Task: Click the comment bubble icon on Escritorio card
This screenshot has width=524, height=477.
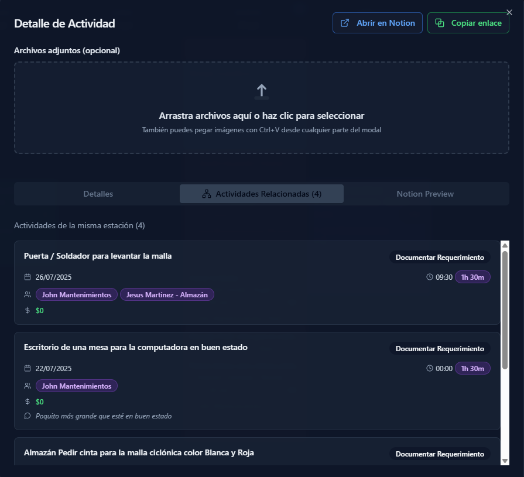Action: [28, 416]
